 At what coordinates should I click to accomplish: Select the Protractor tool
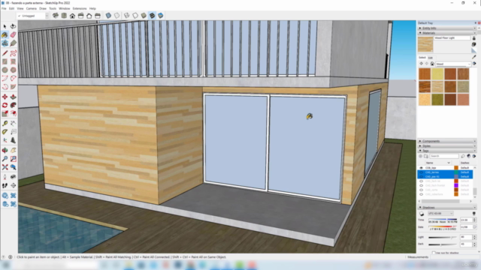(x=5, y=132)
